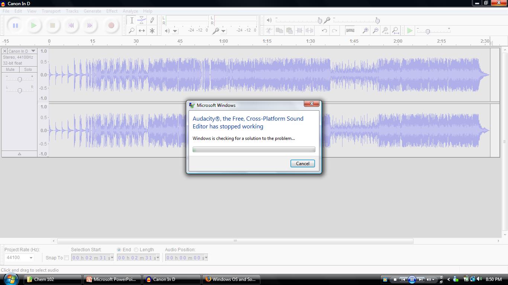Open the End time format dropdown

point(158,258)
